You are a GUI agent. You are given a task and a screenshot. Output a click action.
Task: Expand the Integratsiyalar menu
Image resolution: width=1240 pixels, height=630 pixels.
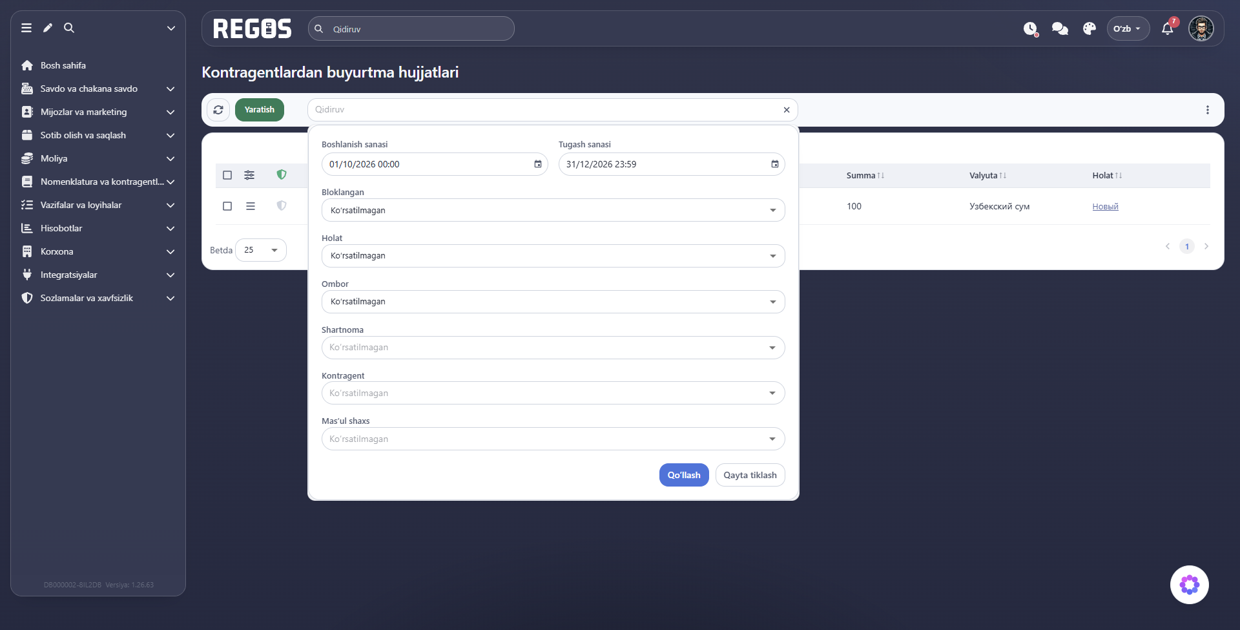click(x=98, y=275)
